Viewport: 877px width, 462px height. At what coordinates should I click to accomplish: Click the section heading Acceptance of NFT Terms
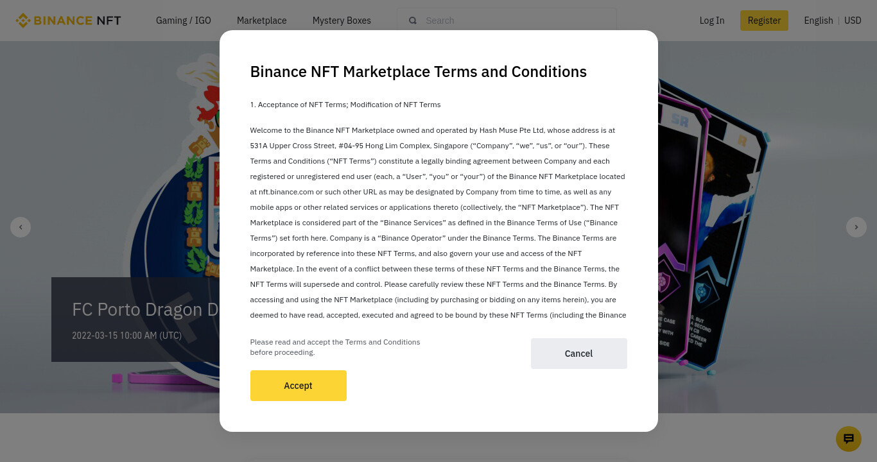[x=345, y=105]
